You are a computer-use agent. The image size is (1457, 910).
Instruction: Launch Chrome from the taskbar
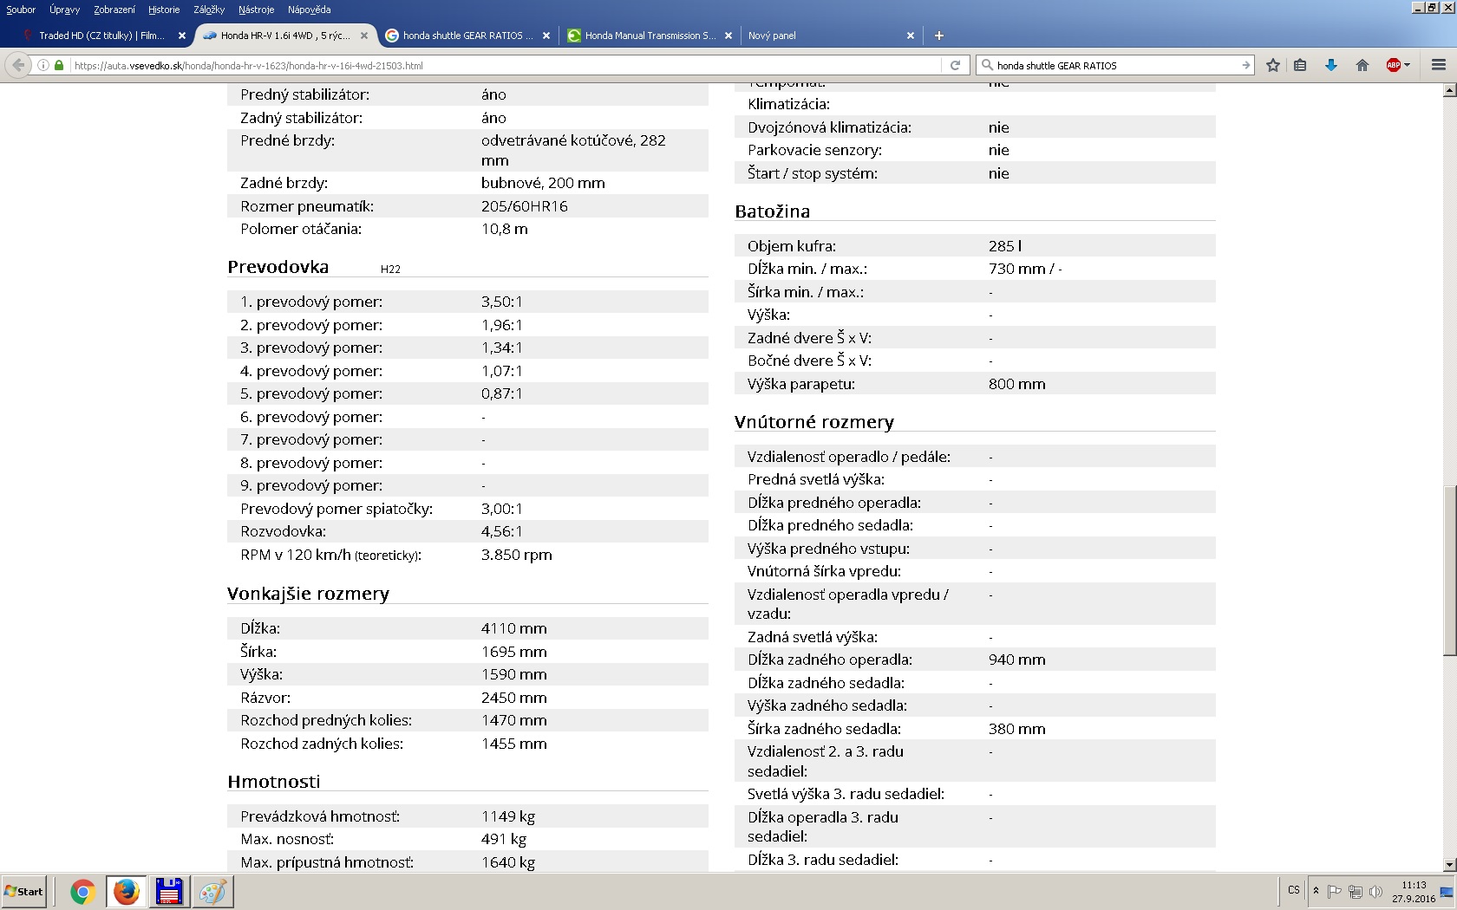[82, 891]
